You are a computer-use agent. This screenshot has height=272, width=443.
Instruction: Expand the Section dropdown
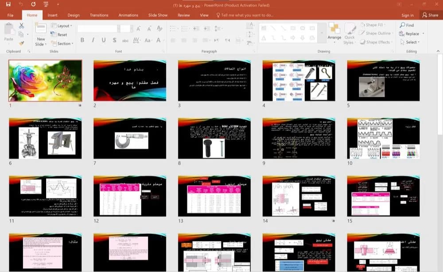pyautogui.click(x=62, y=43)
